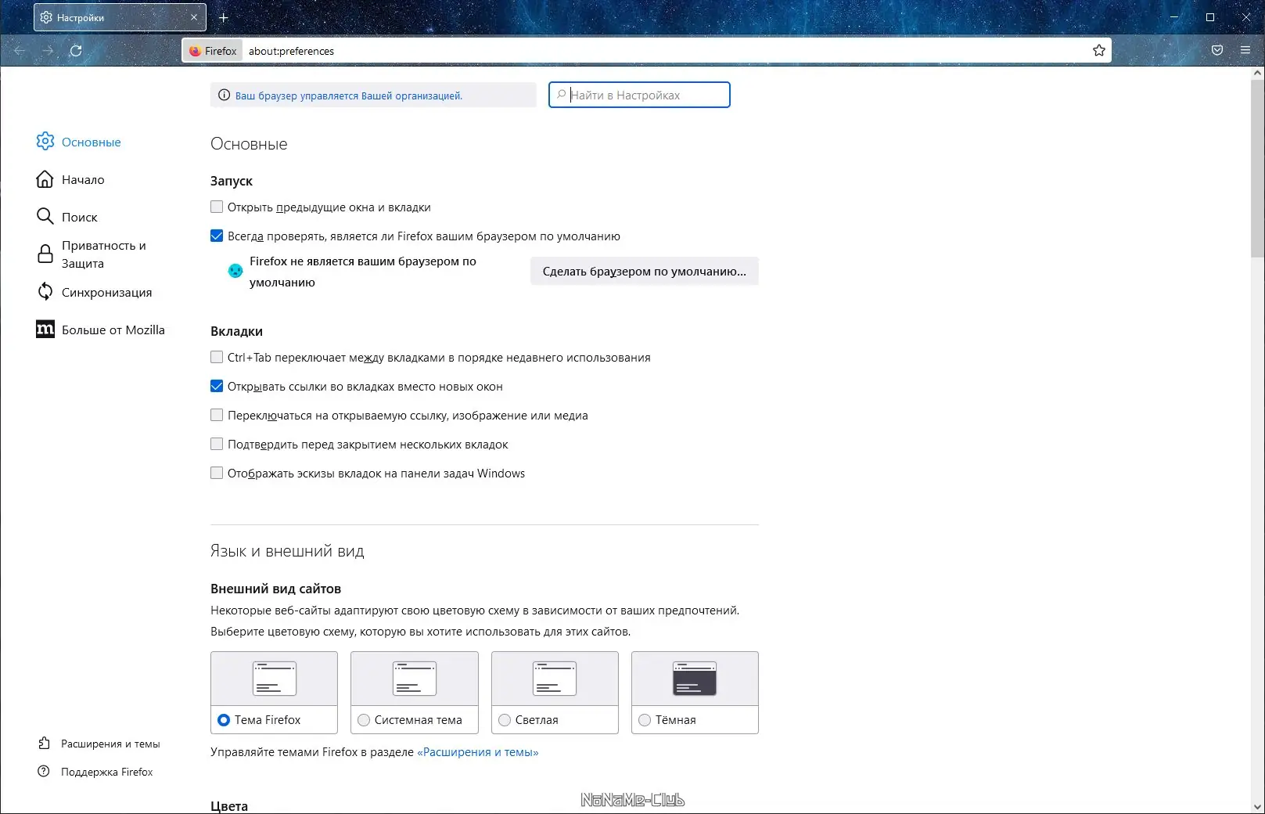Open the Больше от Mozilla category
The width and height of the screenshot is (1265, 814).
(113, 330)
